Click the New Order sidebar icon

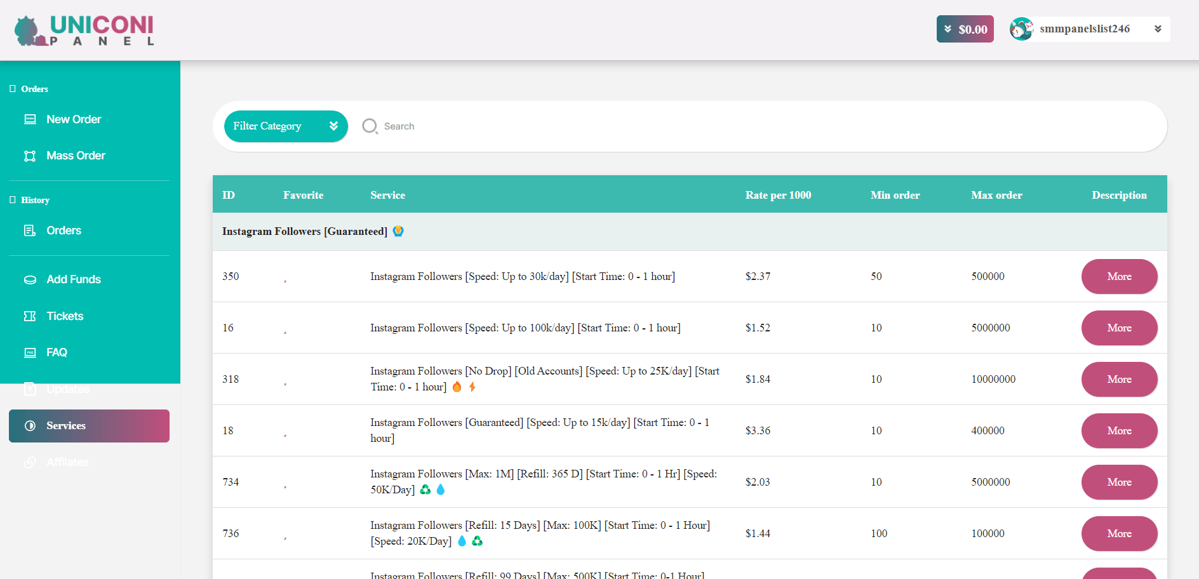(30, 119)
